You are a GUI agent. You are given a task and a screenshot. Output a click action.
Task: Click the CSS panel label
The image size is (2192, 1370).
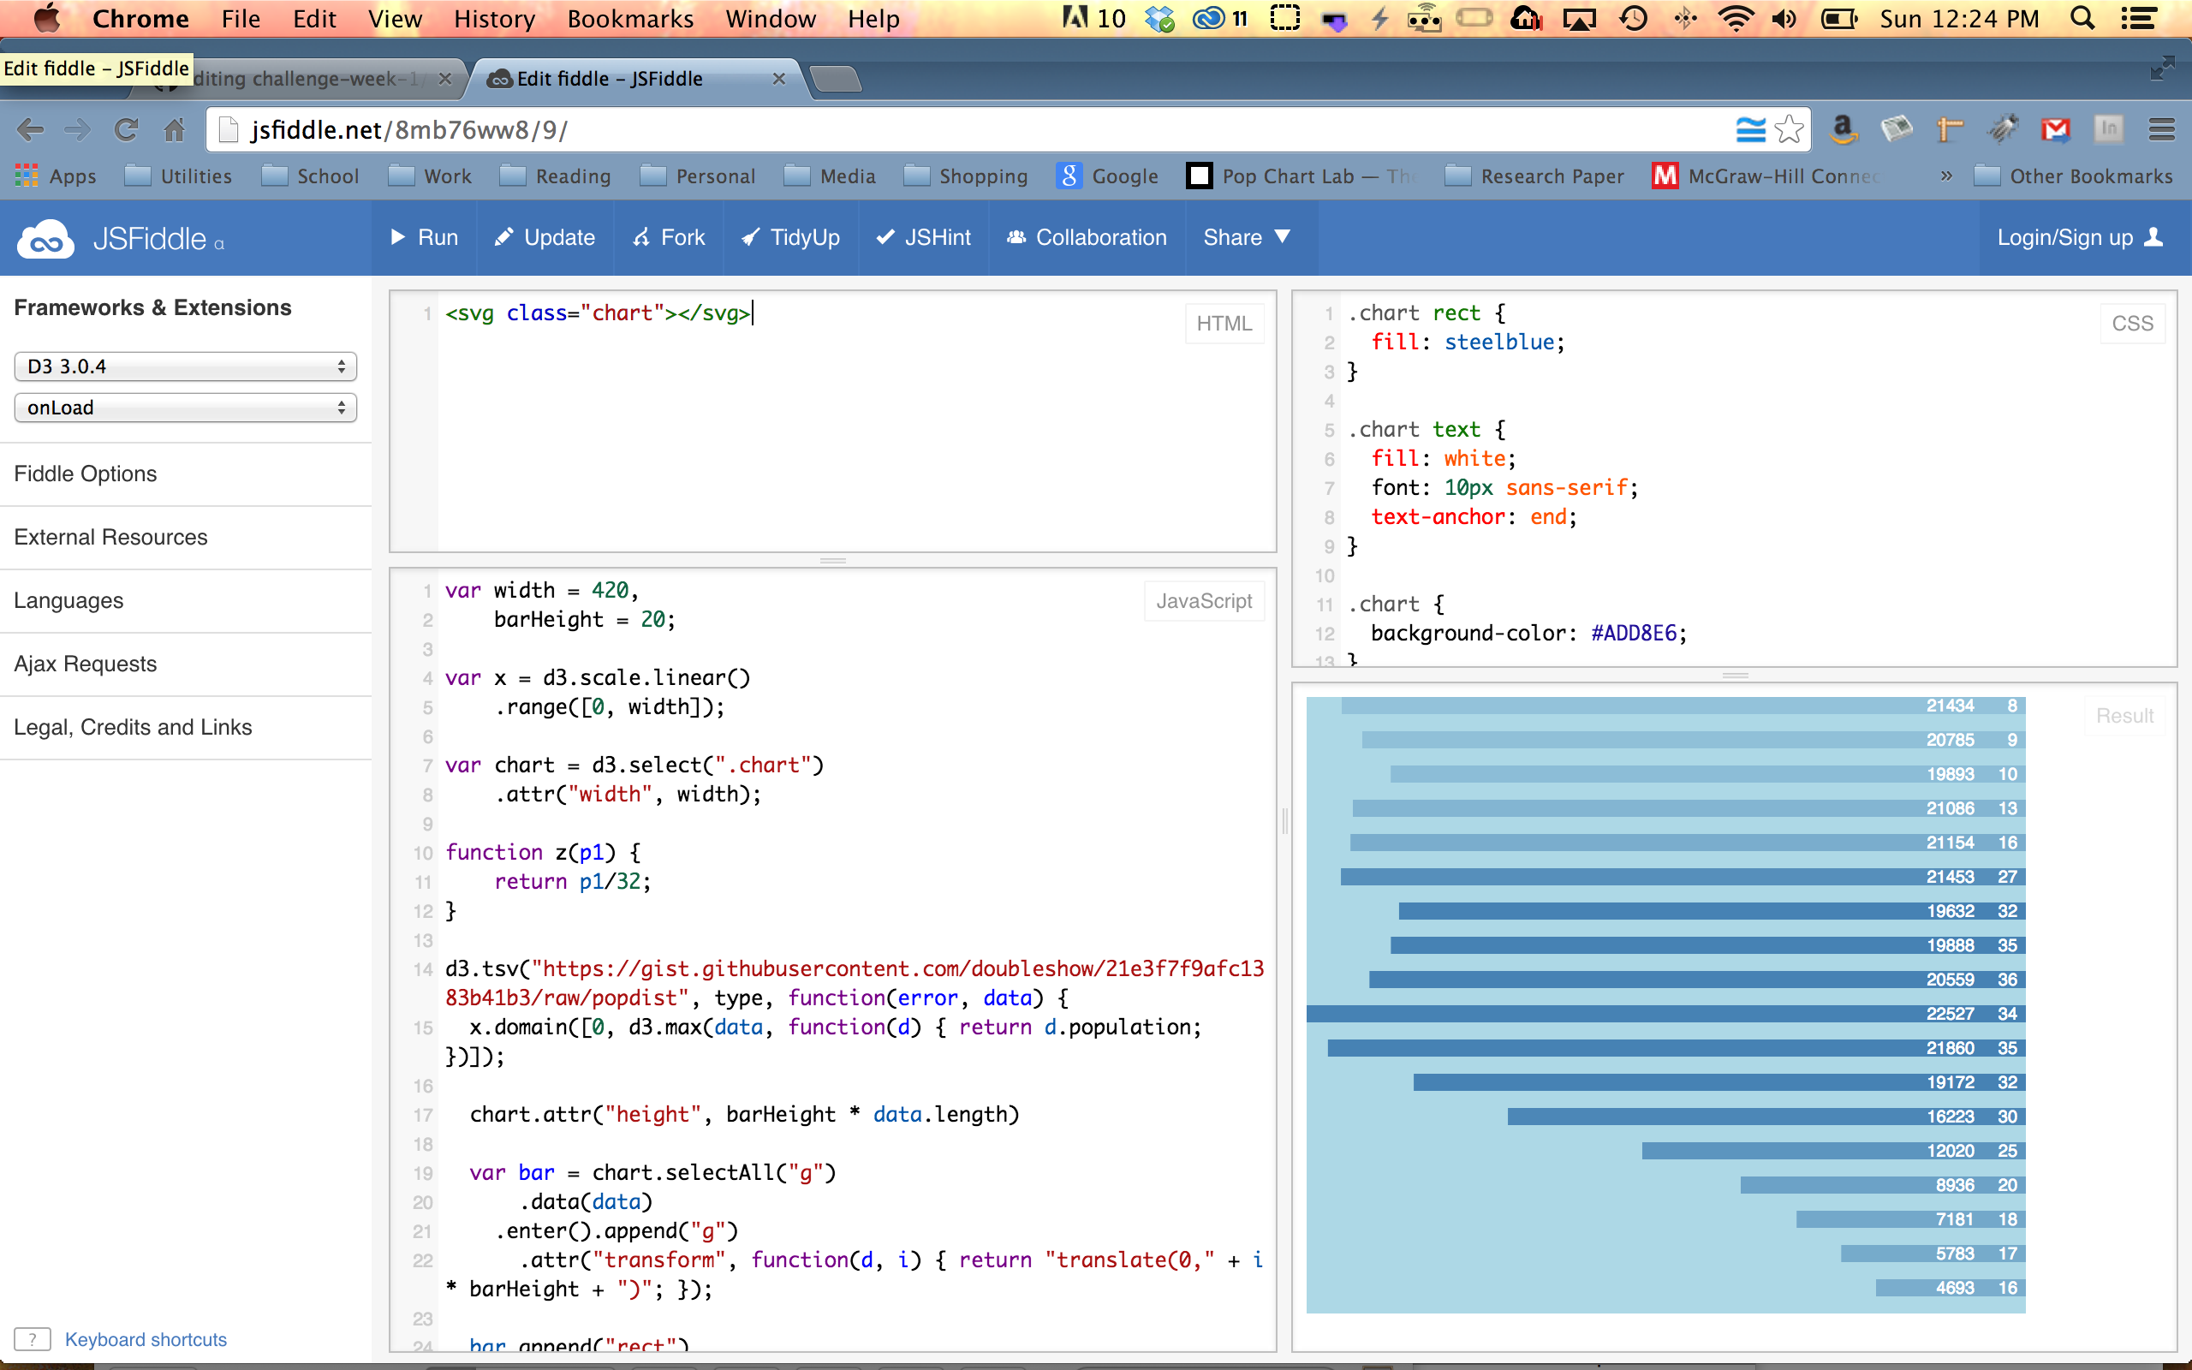point(2132,324)
